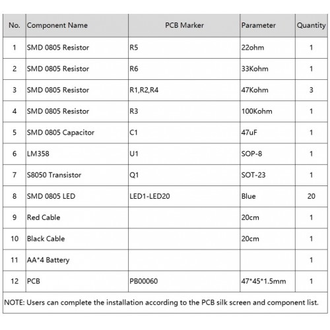Click the LED1-LED20 marker cell
Image resolution: width=330 pixels, height=330 pixels.
tap(184, 197)
